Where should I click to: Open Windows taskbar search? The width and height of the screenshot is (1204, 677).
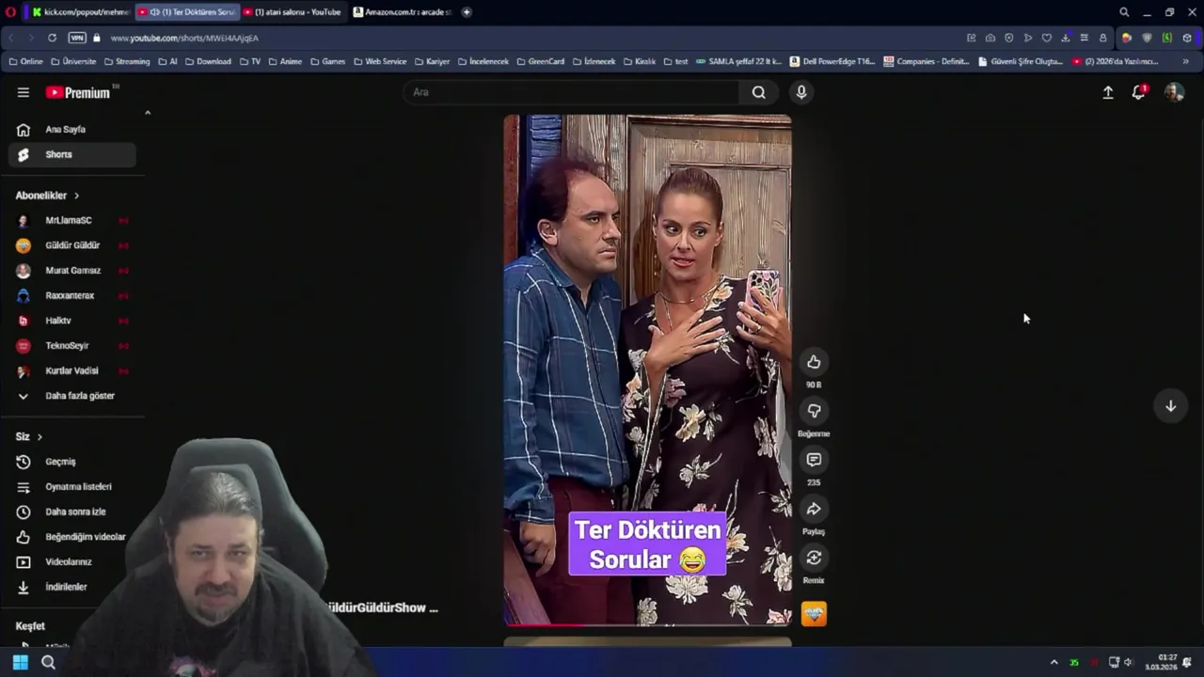48,663
